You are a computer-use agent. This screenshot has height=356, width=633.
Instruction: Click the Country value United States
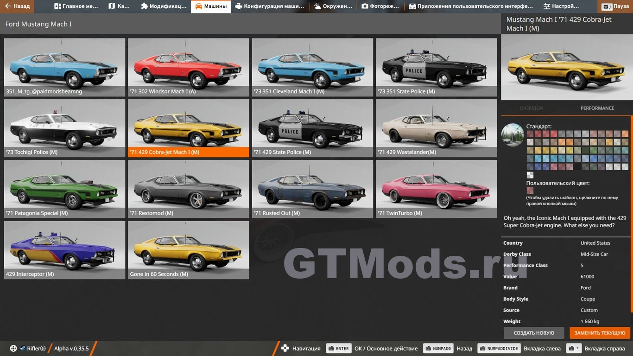[595, 243]
